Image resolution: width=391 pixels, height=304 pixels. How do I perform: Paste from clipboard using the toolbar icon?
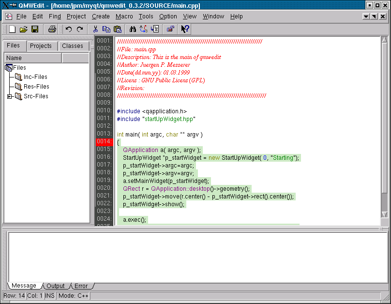(117, 30)
